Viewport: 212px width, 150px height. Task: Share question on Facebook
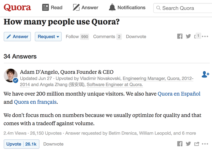(180, 36)
